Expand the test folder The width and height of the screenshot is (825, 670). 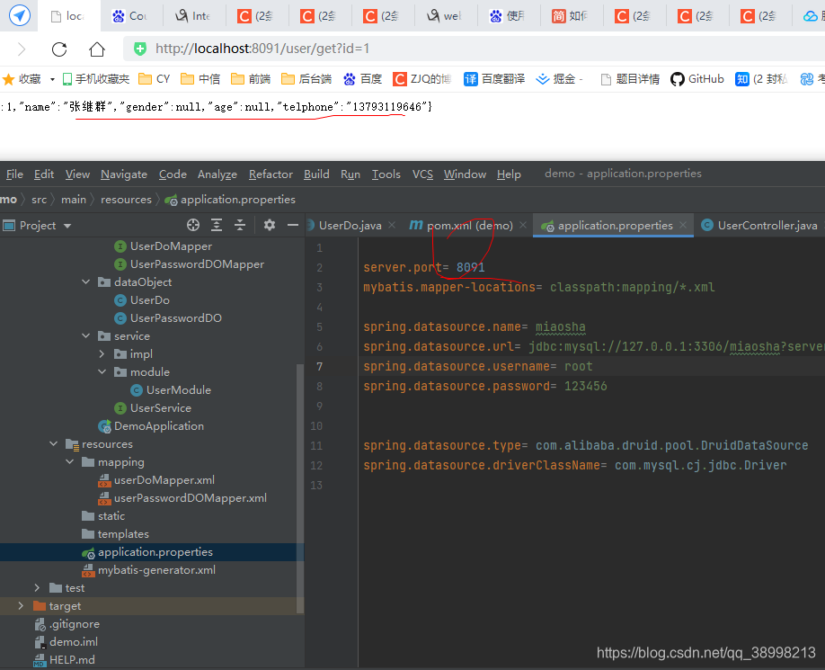click(x=37, y=587)
